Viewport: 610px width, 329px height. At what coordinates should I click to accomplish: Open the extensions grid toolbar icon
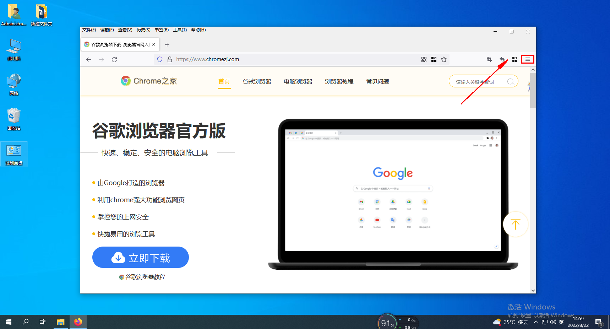(x=515, y=59)
